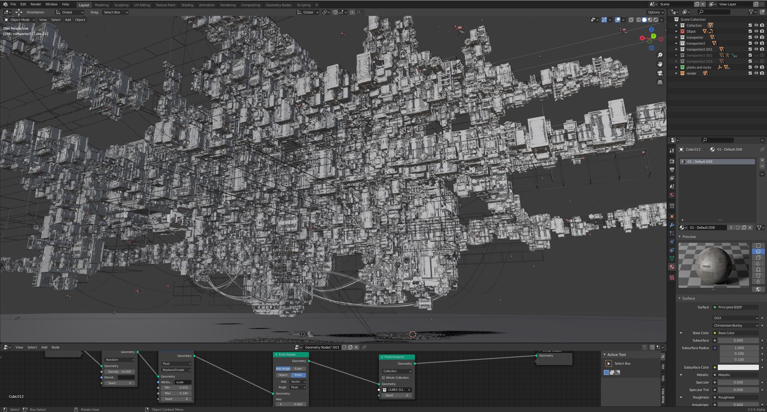Adjust the Density 14.000 slider
This screenshot has height=412, width=767.
point(119,372)
